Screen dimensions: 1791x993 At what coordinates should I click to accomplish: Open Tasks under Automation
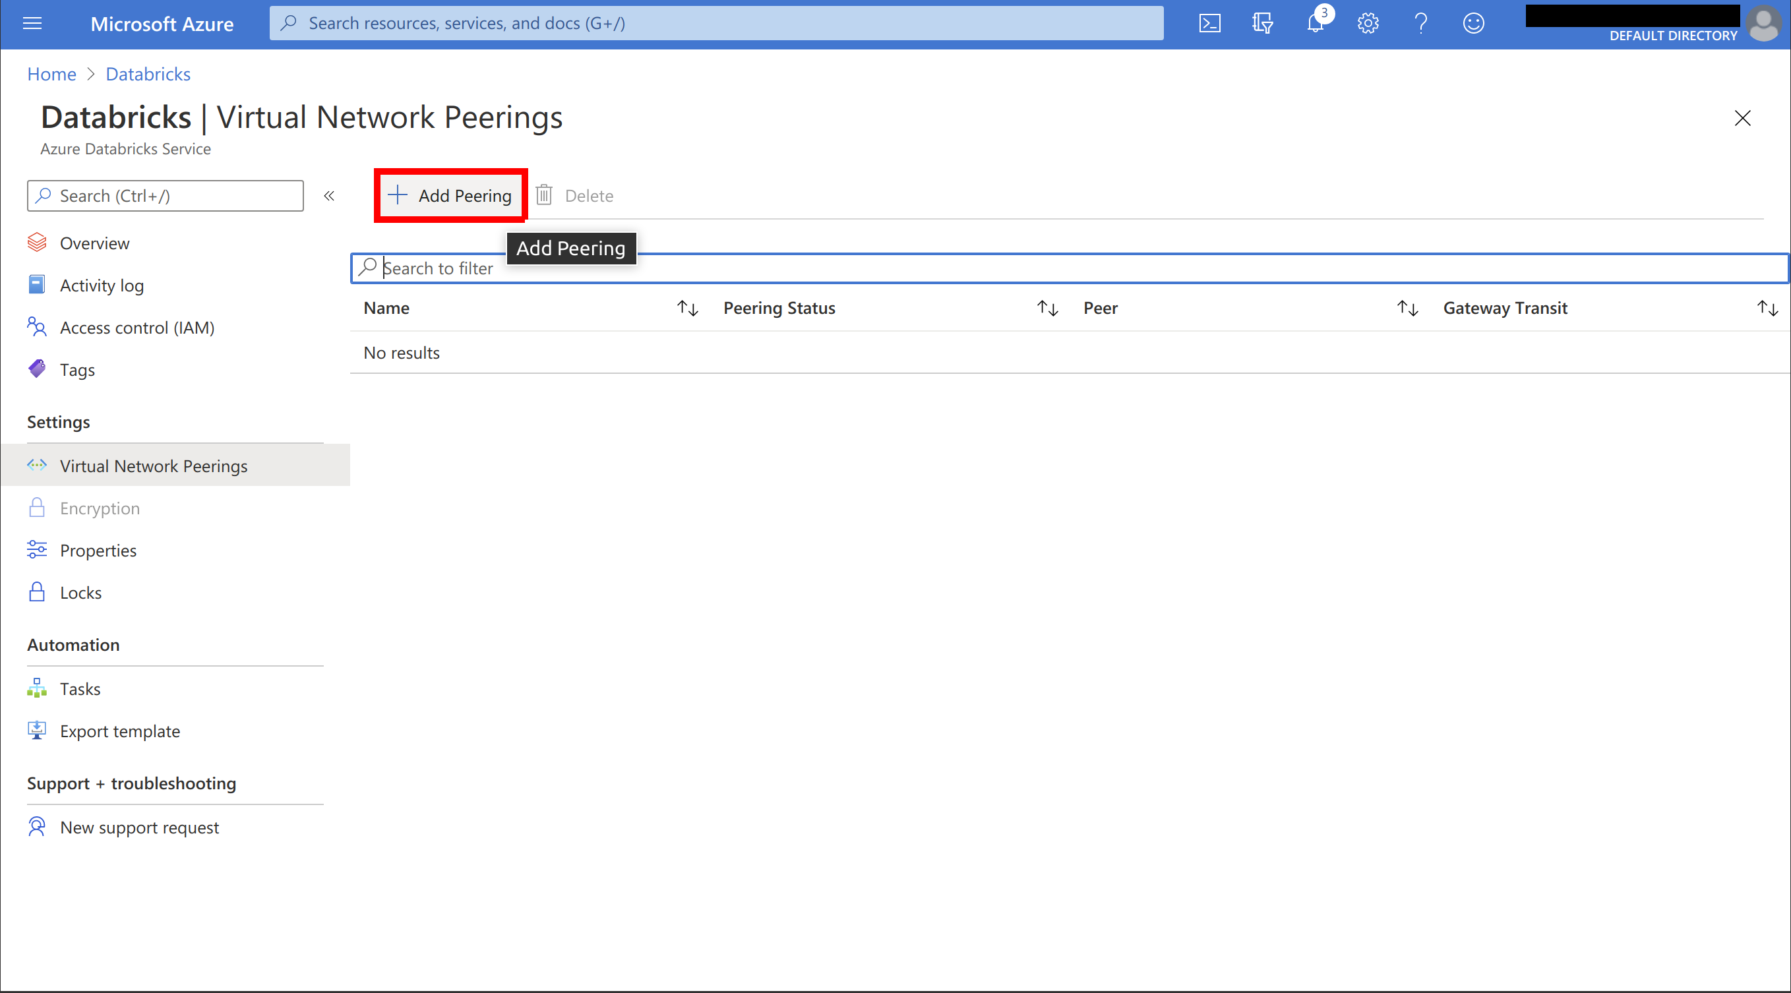point(80,688)
